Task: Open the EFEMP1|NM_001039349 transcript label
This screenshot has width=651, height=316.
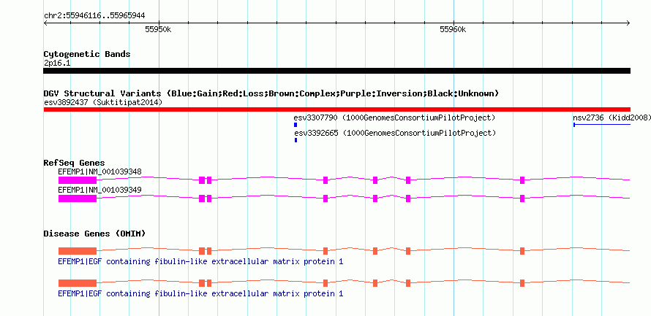Action: (x=100, y=190)
